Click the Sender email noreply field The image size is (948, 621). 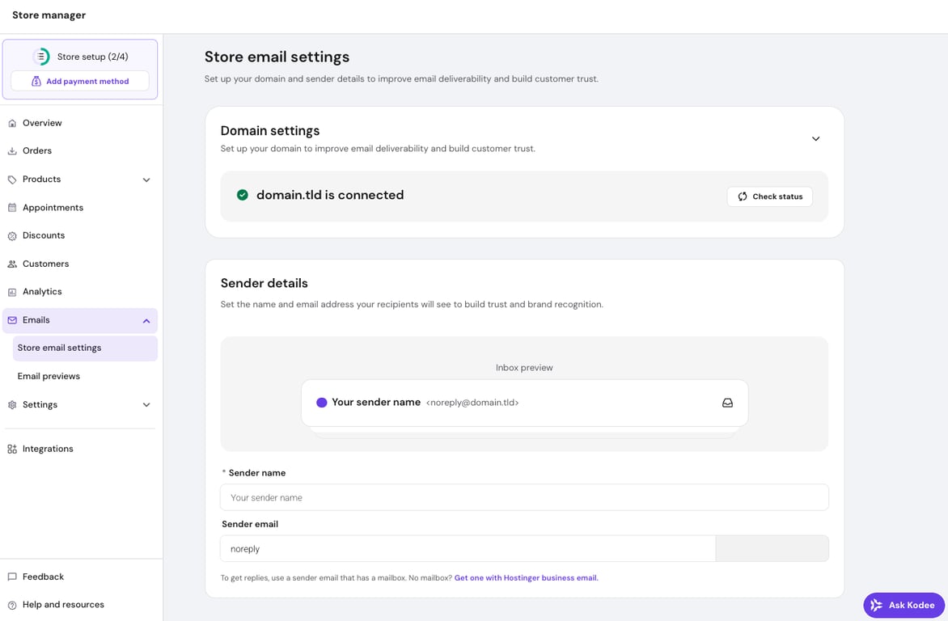pos(468,549)
